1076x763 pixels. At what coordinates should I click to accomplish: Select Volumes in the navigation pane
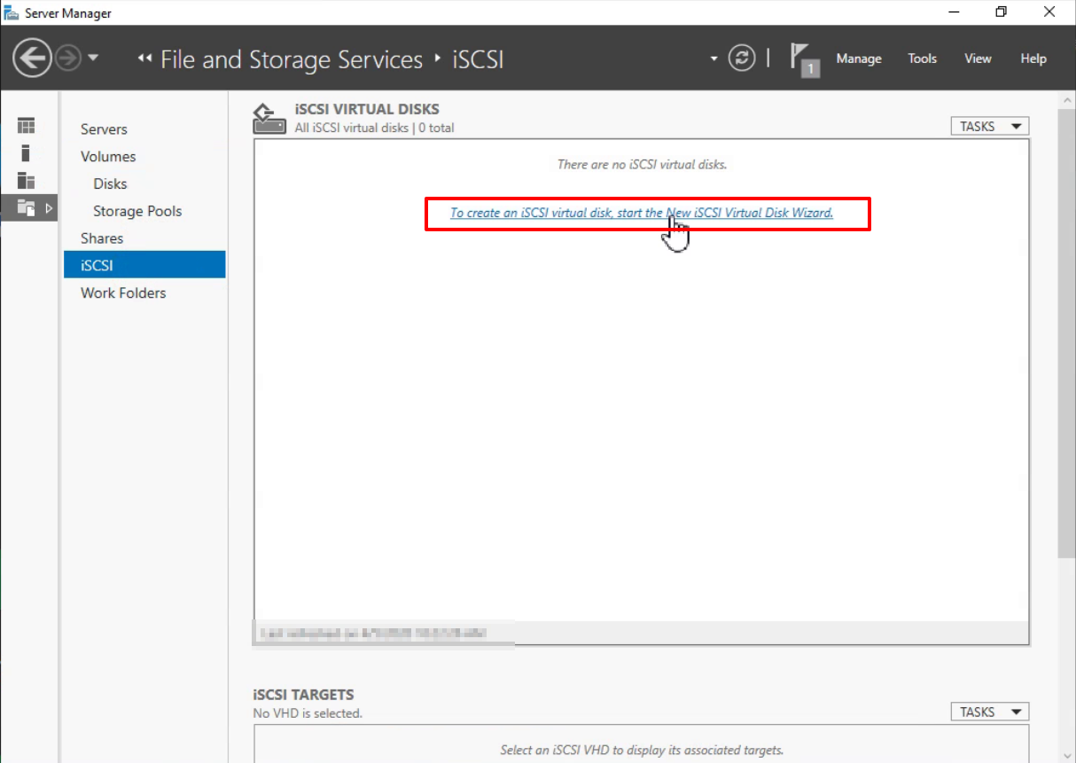click(108, 157)
